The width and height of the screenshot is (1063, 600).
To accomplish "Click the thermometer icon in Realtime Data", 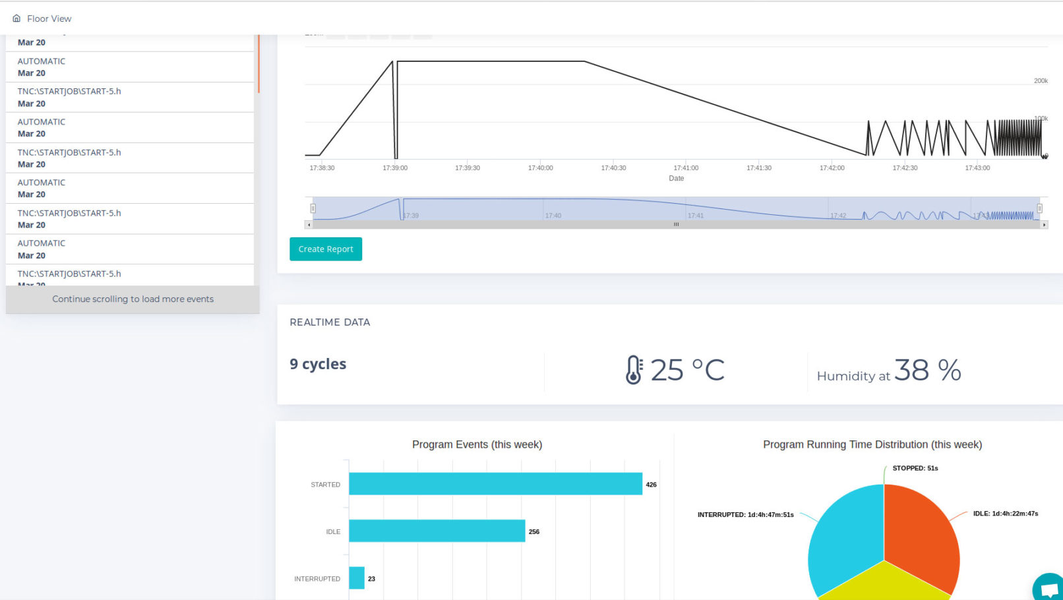I will tap(634, 369).
